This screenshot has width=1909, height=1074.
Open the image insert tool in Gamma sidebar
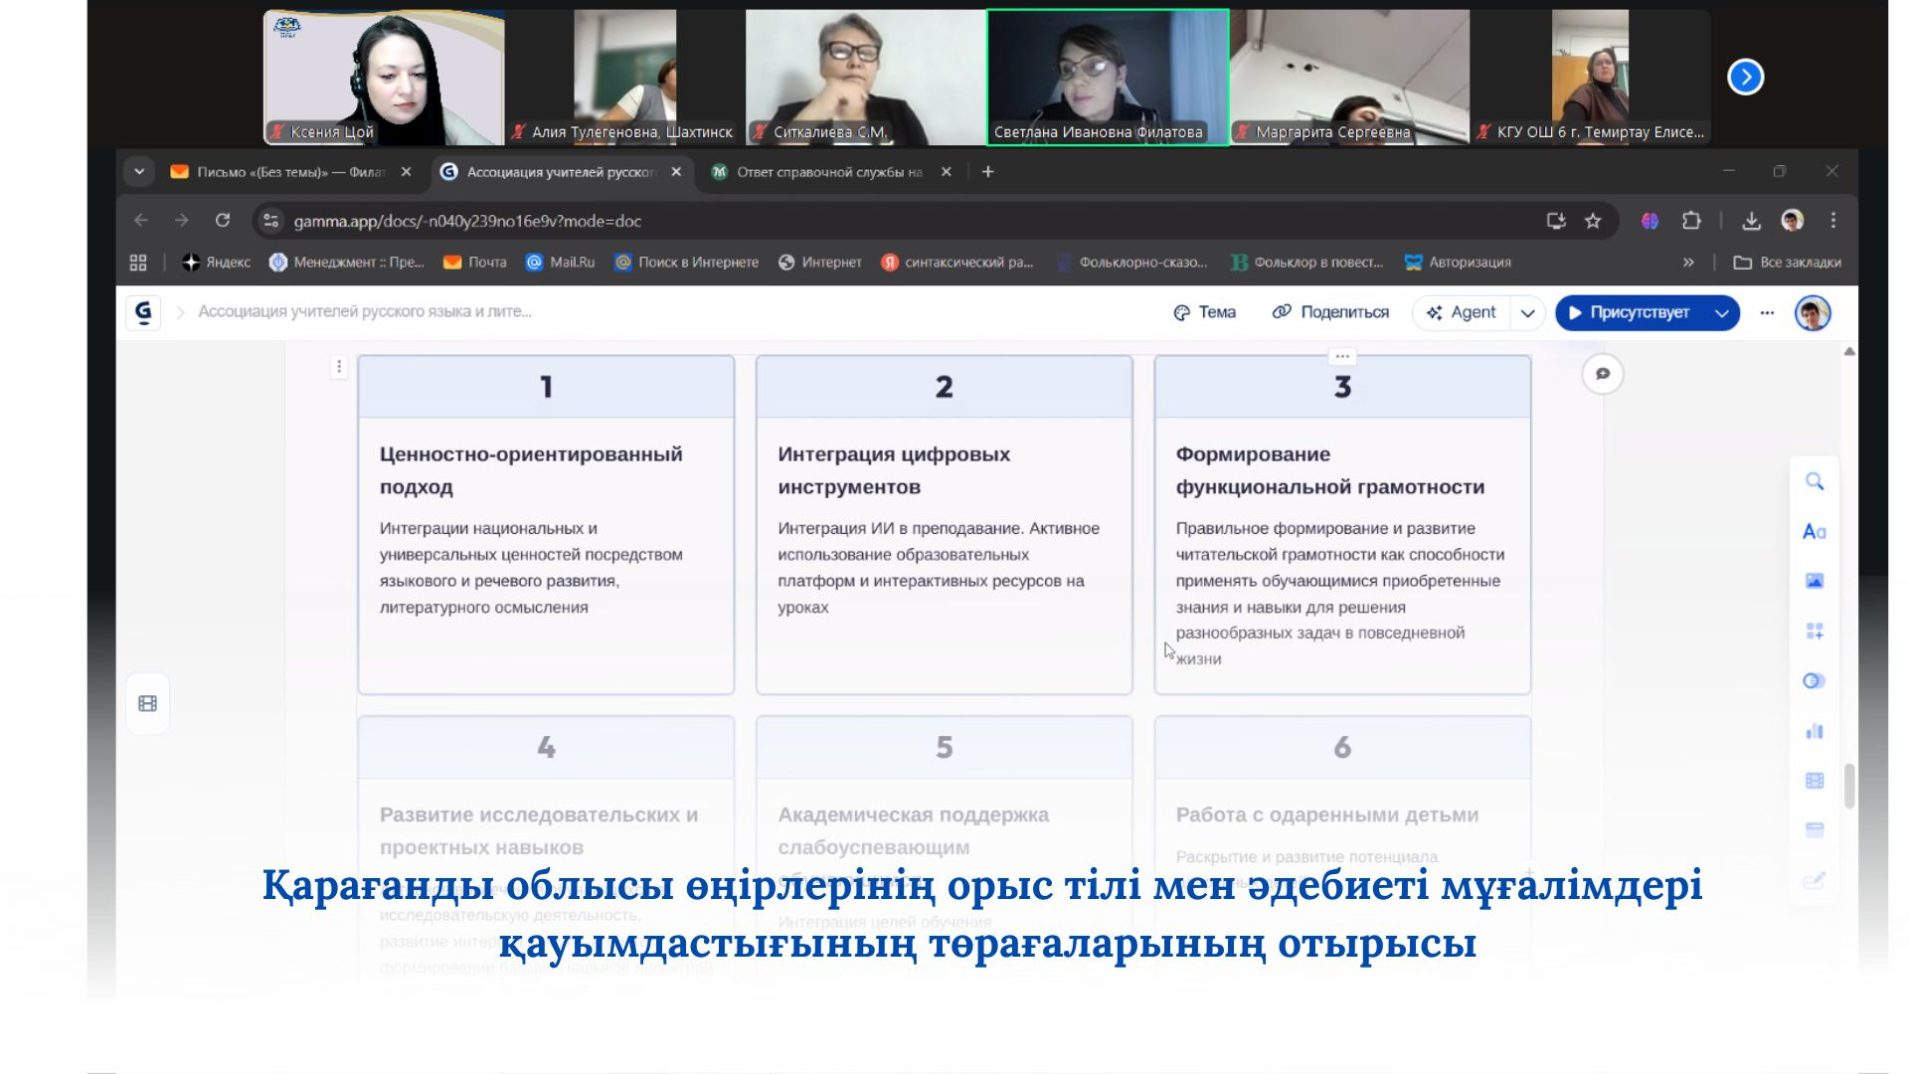[1815, 580]
